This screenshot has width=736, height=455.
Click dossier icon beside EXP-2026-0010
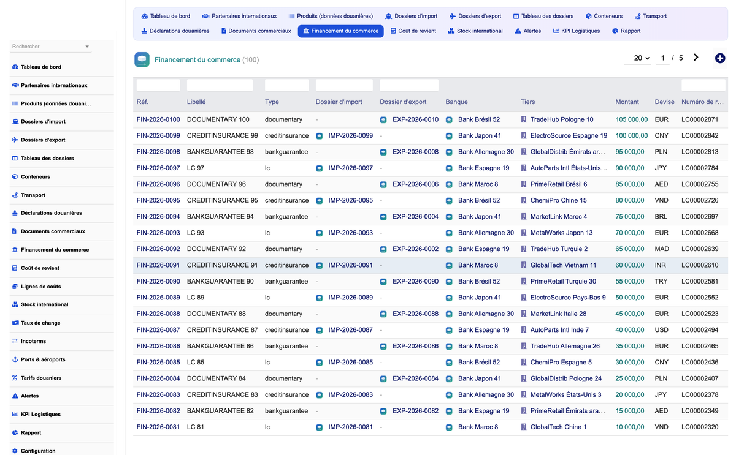pyautogui.click(x=383, y=120)
